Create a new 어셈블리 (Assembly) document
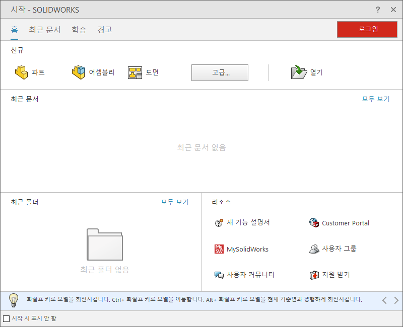The height and width of the screenshot is (327, 403). click(x=93, y=72)
